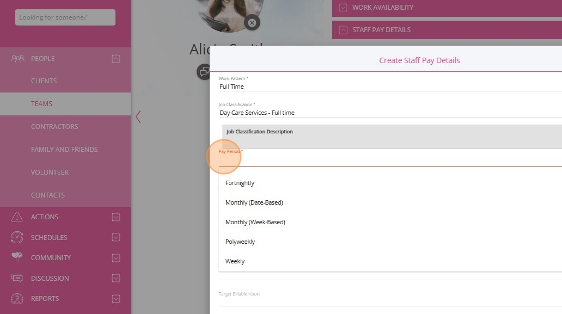Collapse the People menu section
The width and height of the screenshot is (562, 314).
(x=116, y=59)
